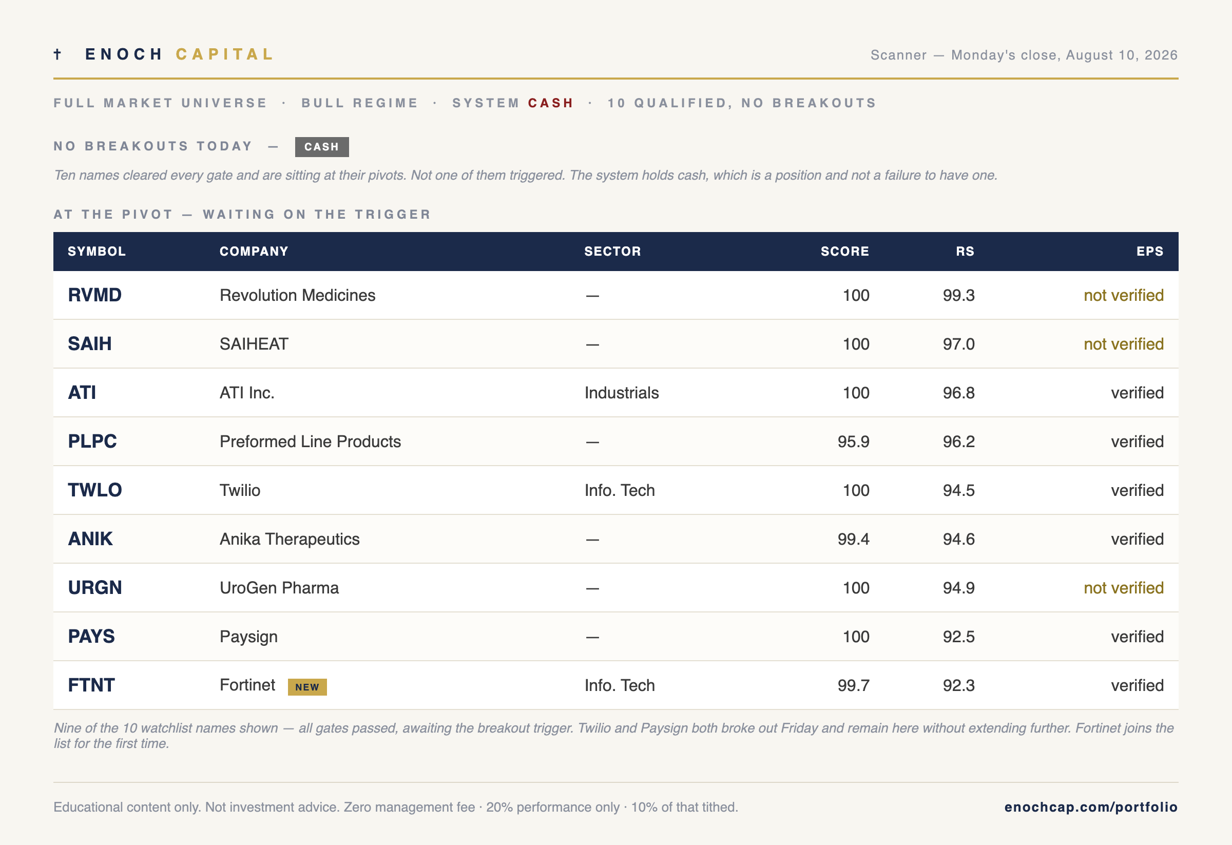
Task: Click the 100 score in the RVMD row
Action: (856, 295)
